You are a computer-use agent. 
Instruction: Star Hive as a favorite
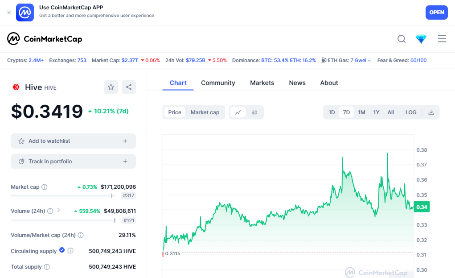(111, 87)
